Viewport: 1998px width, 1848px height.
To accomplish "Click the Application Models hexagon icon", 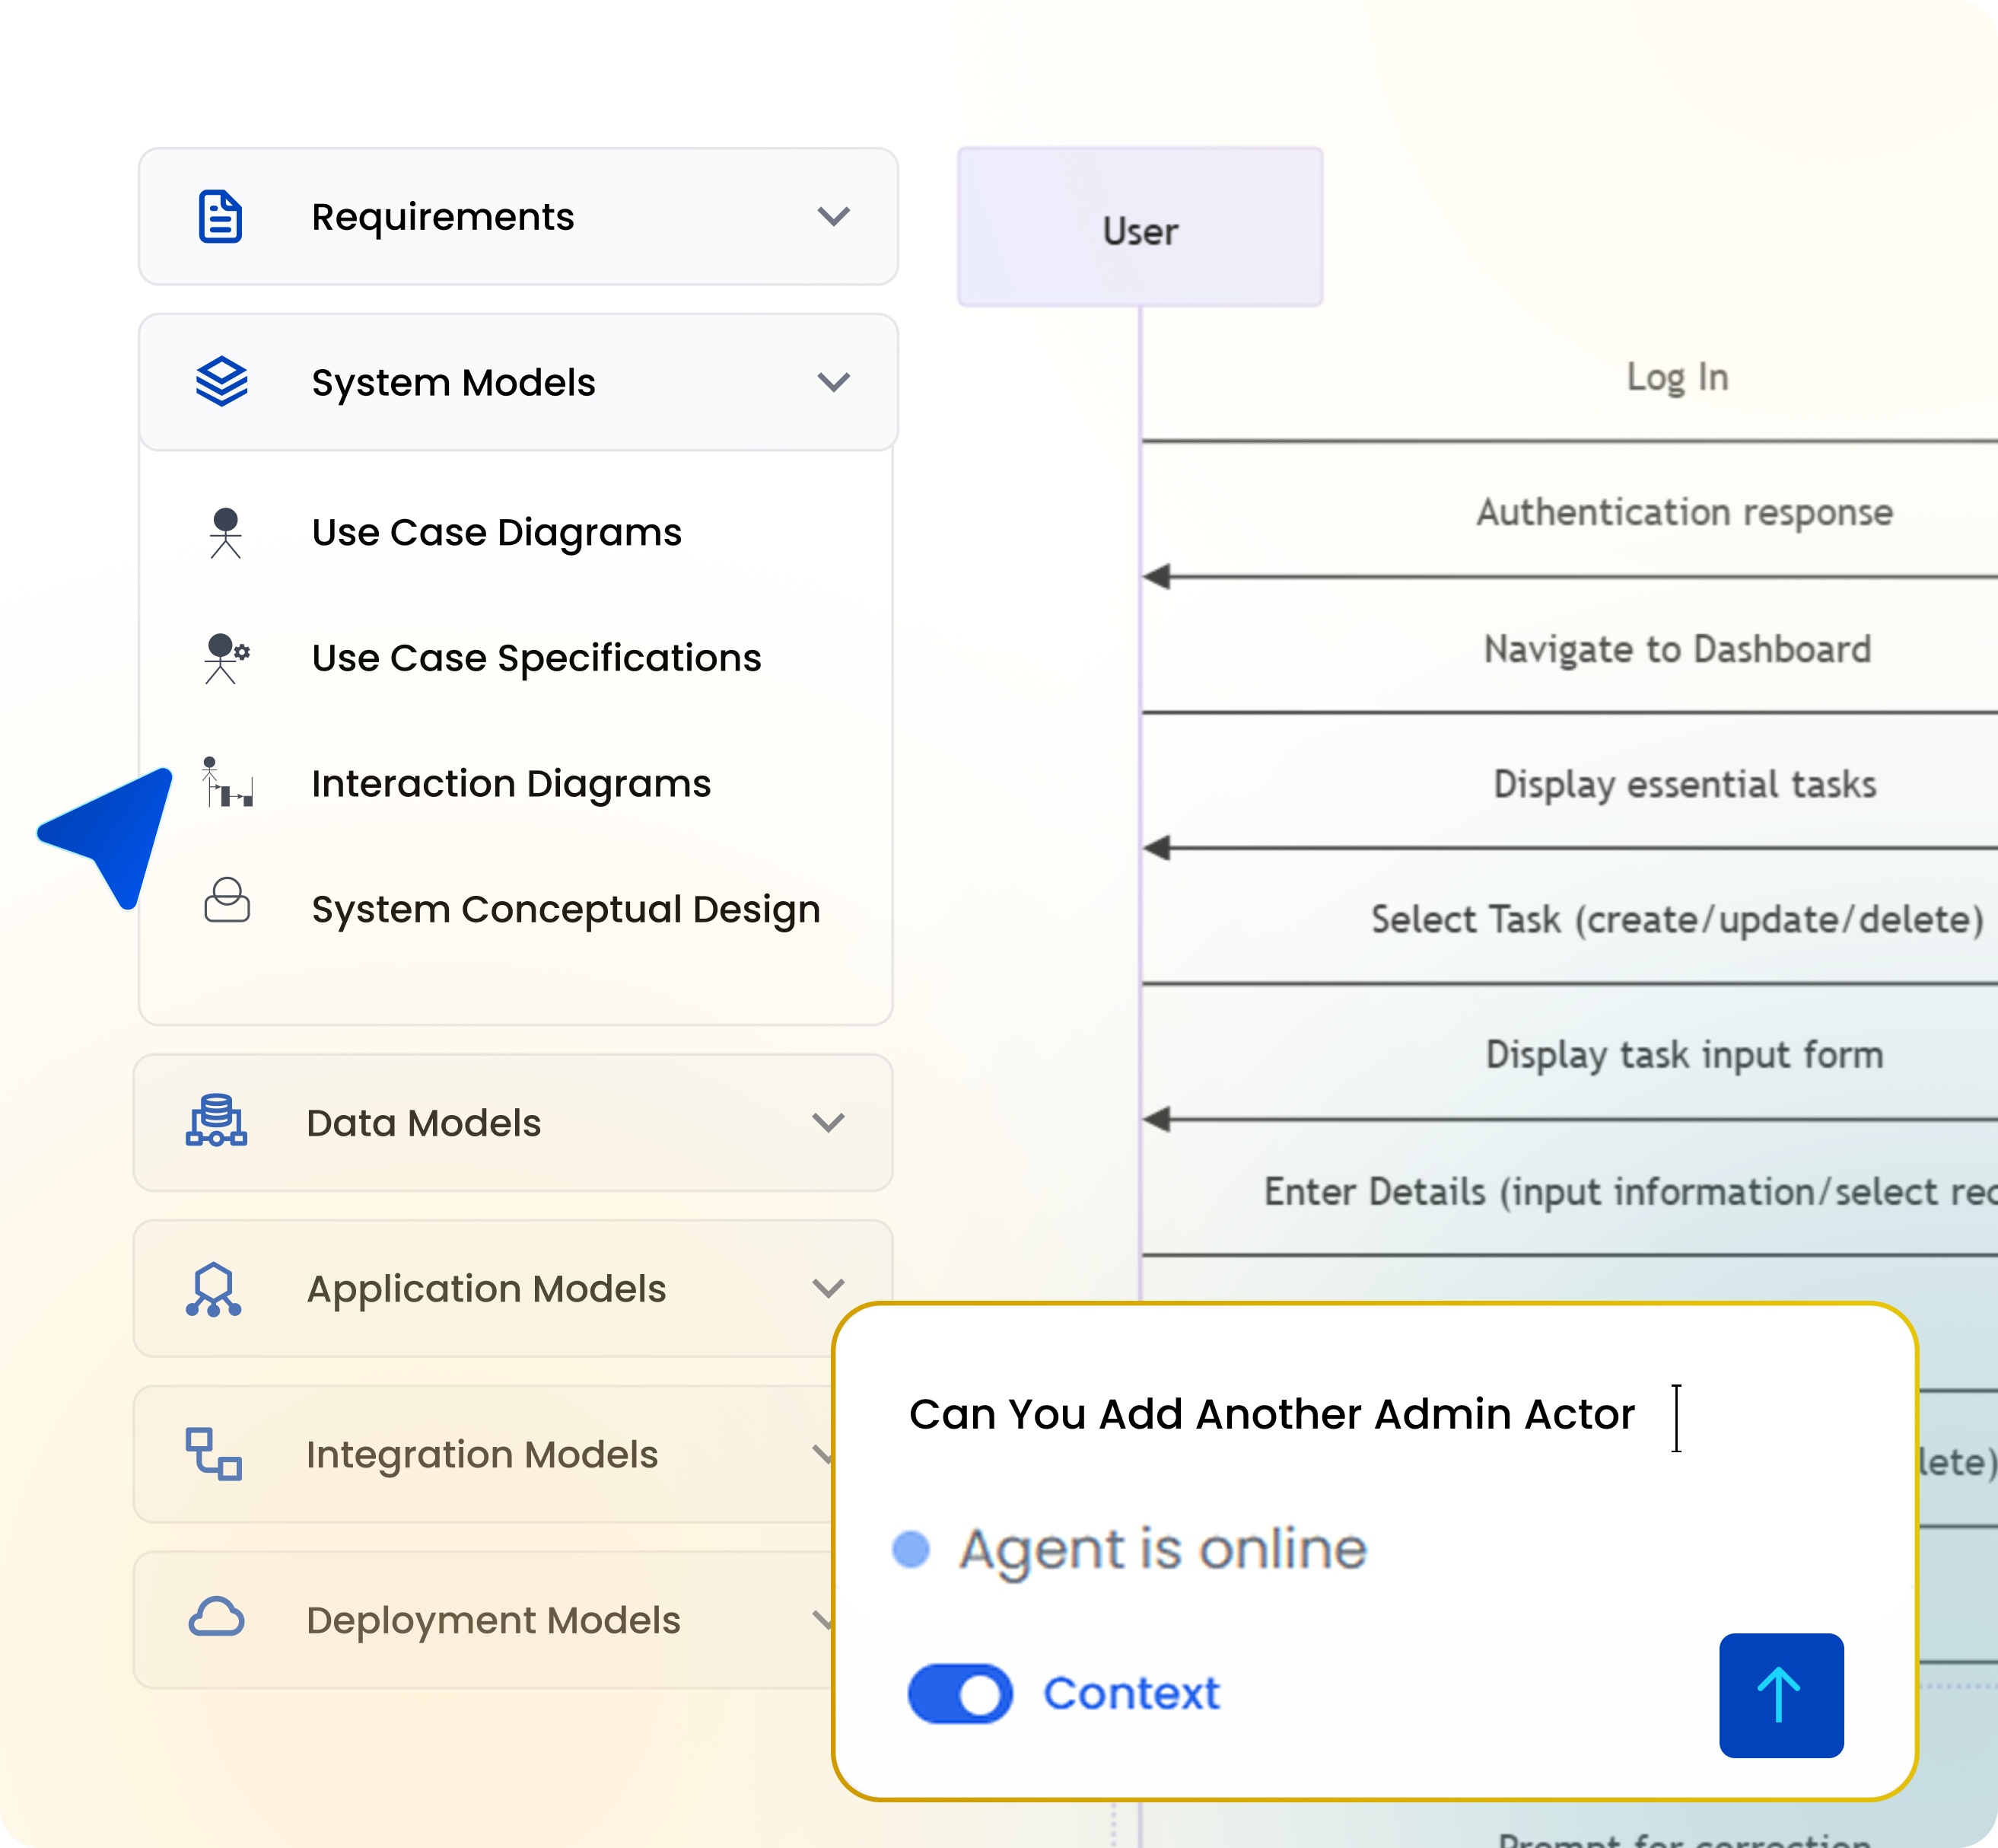I will 213,1289.
